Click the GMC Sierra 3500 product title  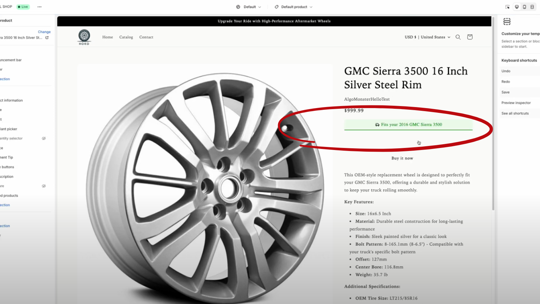[x=406, y=78]
